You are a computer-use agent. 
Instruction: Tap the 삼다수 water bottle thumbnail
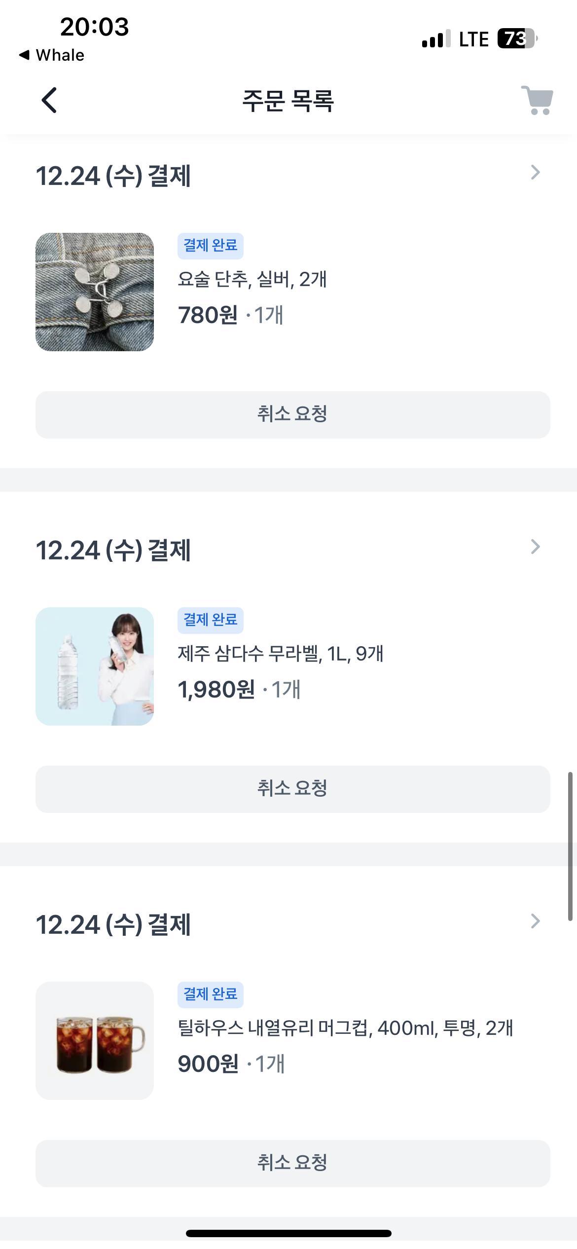point(95,666)
